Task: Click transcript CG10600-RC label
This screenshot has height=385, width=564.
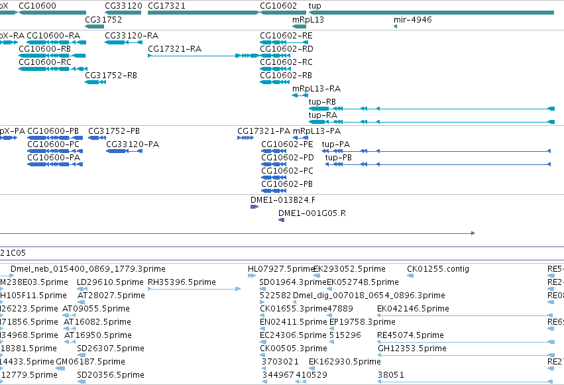Action: click(45, 62)
